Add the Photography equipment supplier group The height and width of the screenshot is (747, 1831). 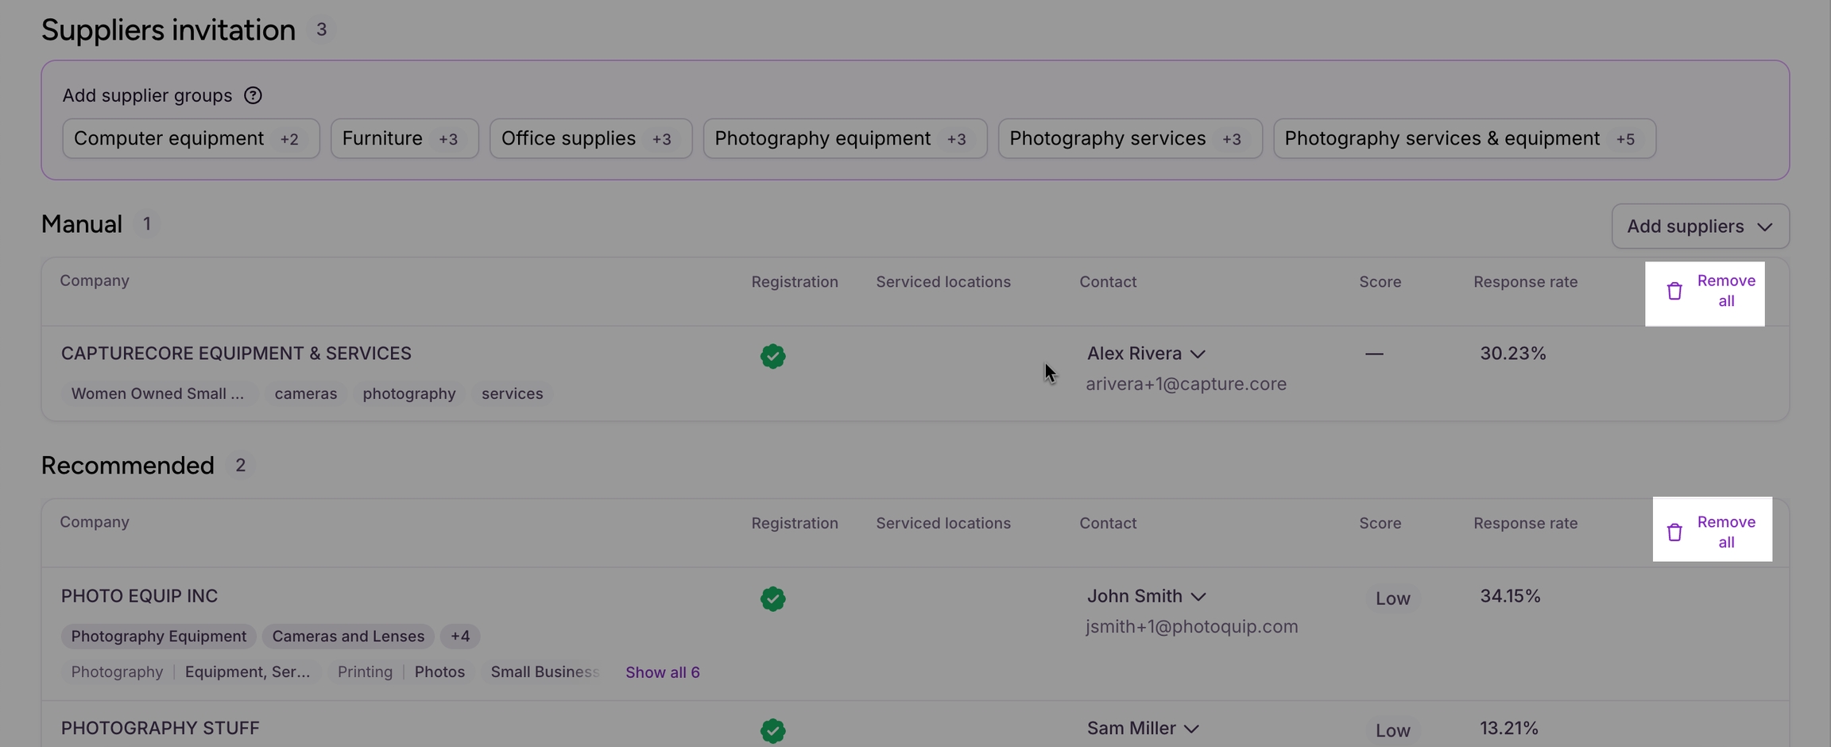(844, 138)
